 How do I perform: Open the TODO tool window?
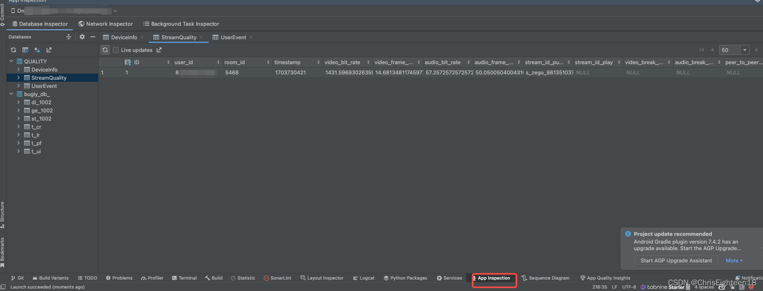coord(88,278)
